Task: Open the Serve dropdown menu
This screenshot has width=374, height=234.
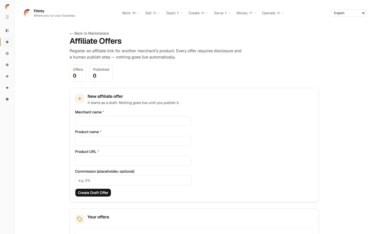Action: pos(222,13)
